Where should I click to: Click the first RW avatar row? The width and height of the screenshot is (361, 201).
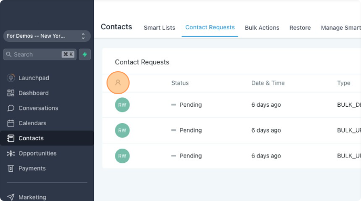click(231, 105)
